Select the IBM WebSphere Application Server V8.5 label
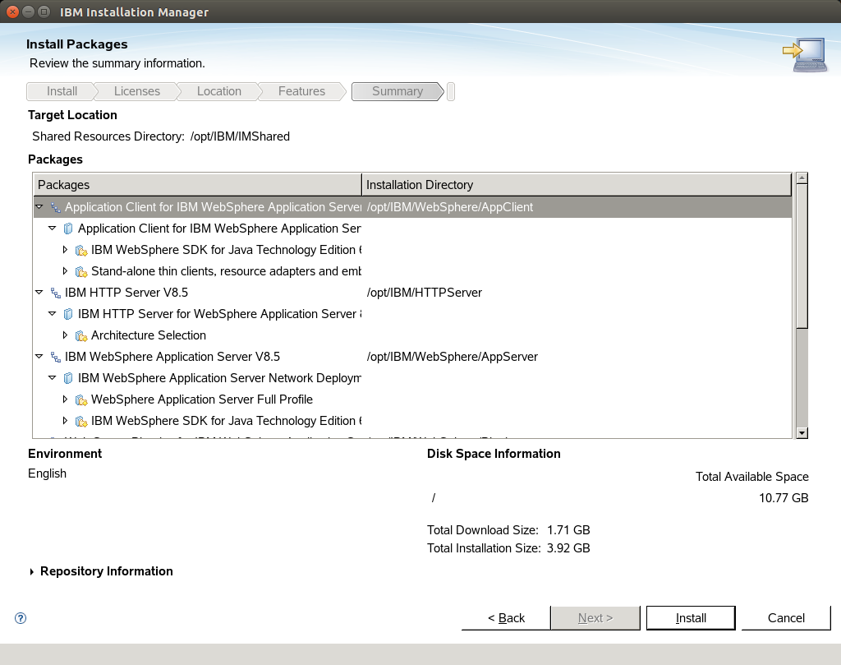This screenshot has width=841, height=665. [172, 357]
